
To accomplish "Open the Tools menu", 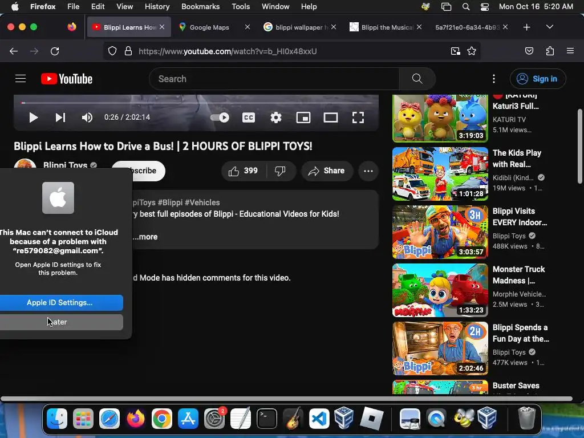I will pyautogui.click(x=241, y=6).
